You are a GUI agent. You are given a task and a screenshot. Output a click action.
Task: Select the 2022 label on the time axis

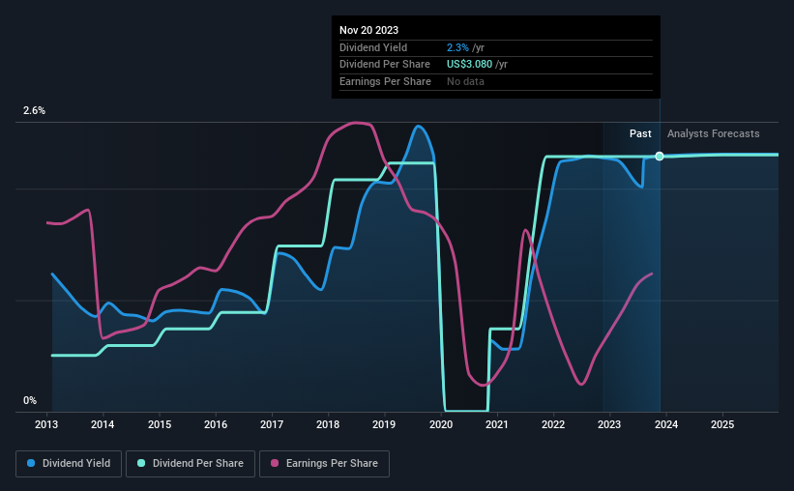coord(553,424)
